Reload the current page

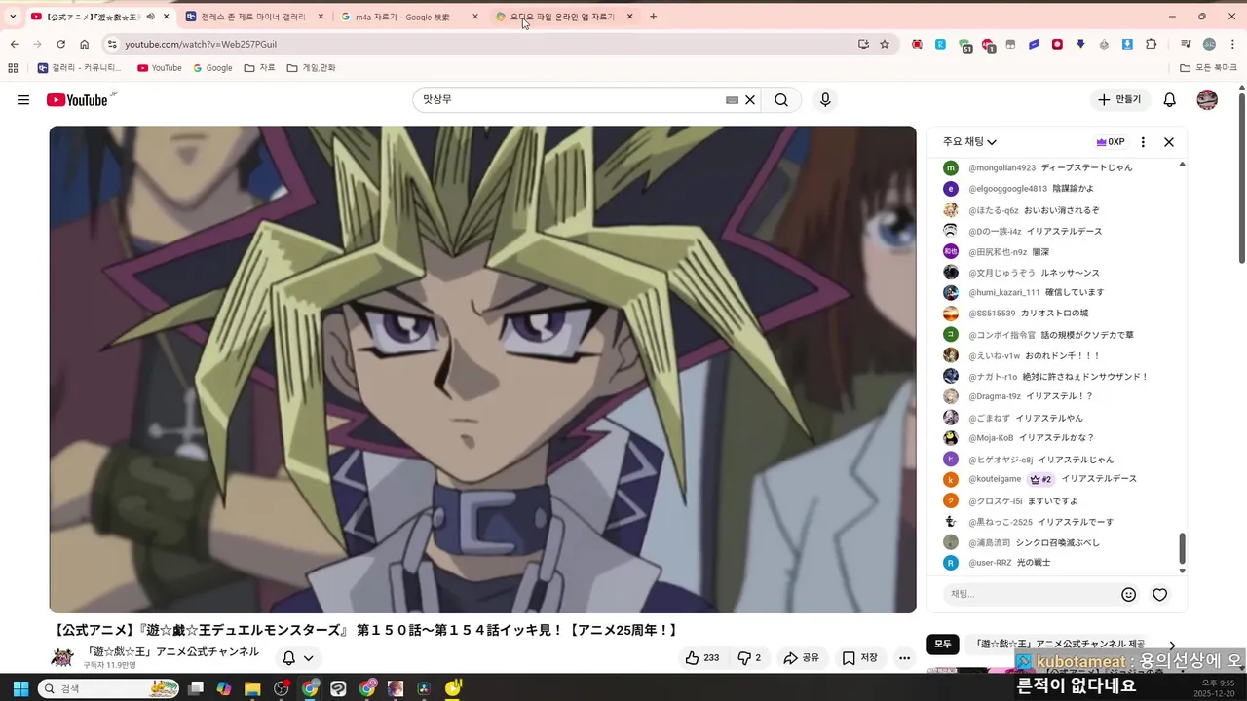(x=60, y=44)
